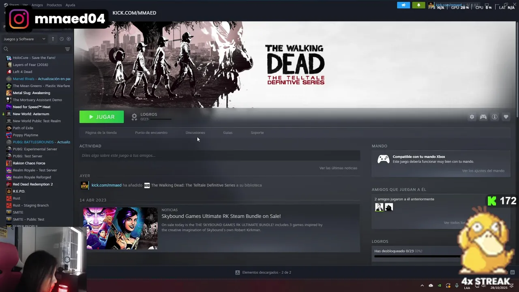Open controller settings gamepad icon
519x292 pixels.
pos(483,117)
